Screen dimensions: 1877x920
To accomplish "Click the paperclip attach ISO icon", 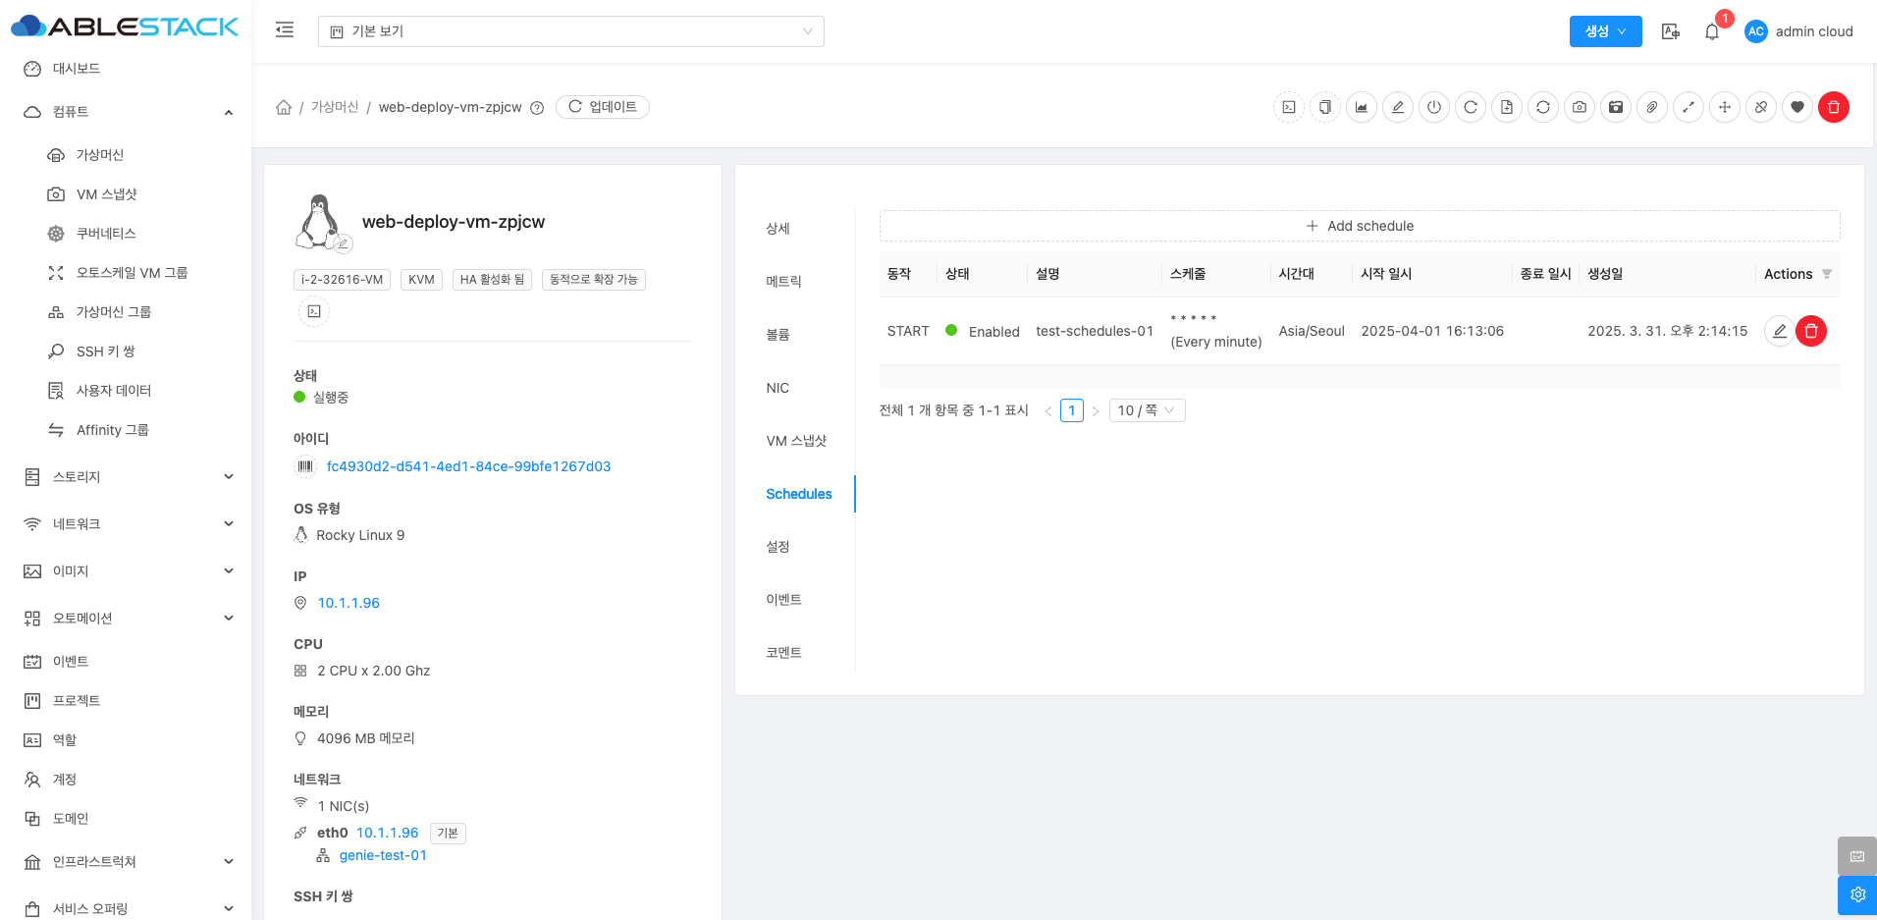I will pyautogui.click(x=1652, y=107).
